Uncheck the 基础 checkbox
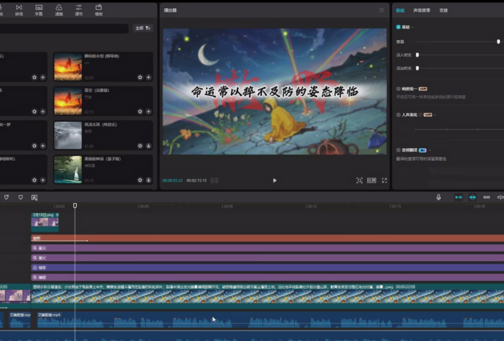Screen dimensions: 504x341 tap(398, 27)
